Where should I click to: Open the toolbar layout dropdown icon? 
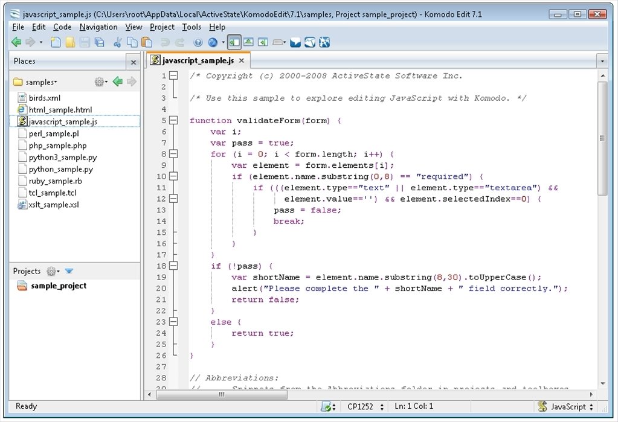(x=278, y=42)
